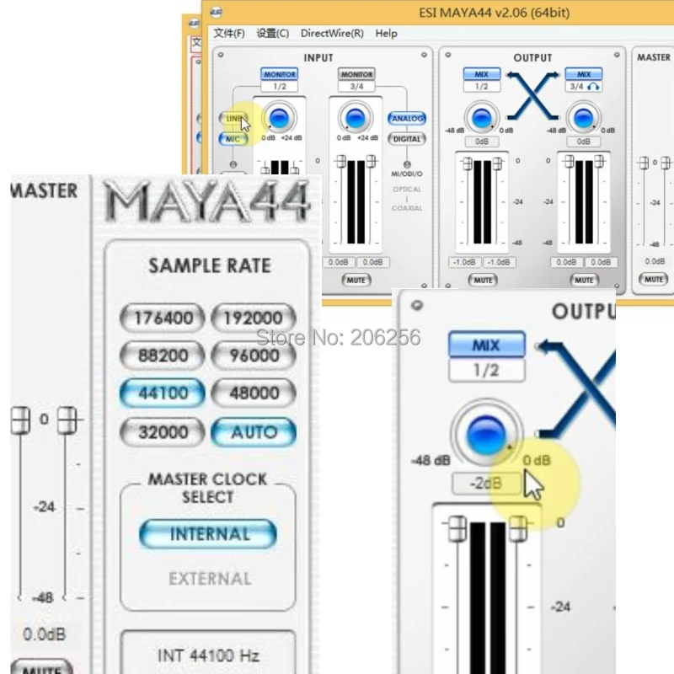Enable MONITOR on channel 1/2

point(279,74)
